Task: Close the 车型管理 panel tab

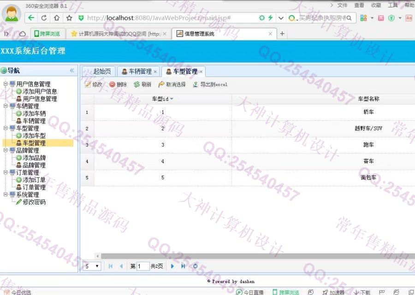Action: (201, 72)
